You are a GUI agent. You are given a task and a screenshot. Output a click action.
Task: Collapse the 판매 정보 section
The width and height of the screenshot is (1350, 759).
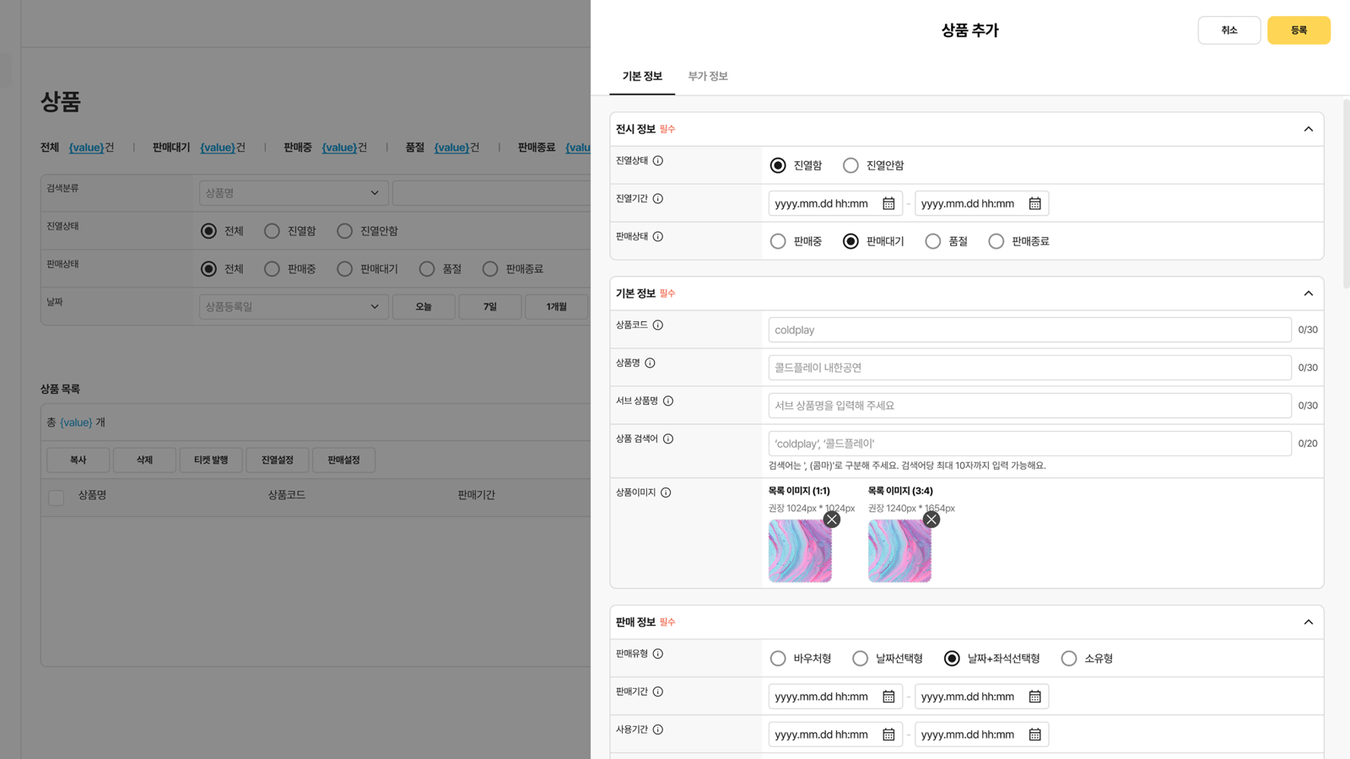[1309, 622]
